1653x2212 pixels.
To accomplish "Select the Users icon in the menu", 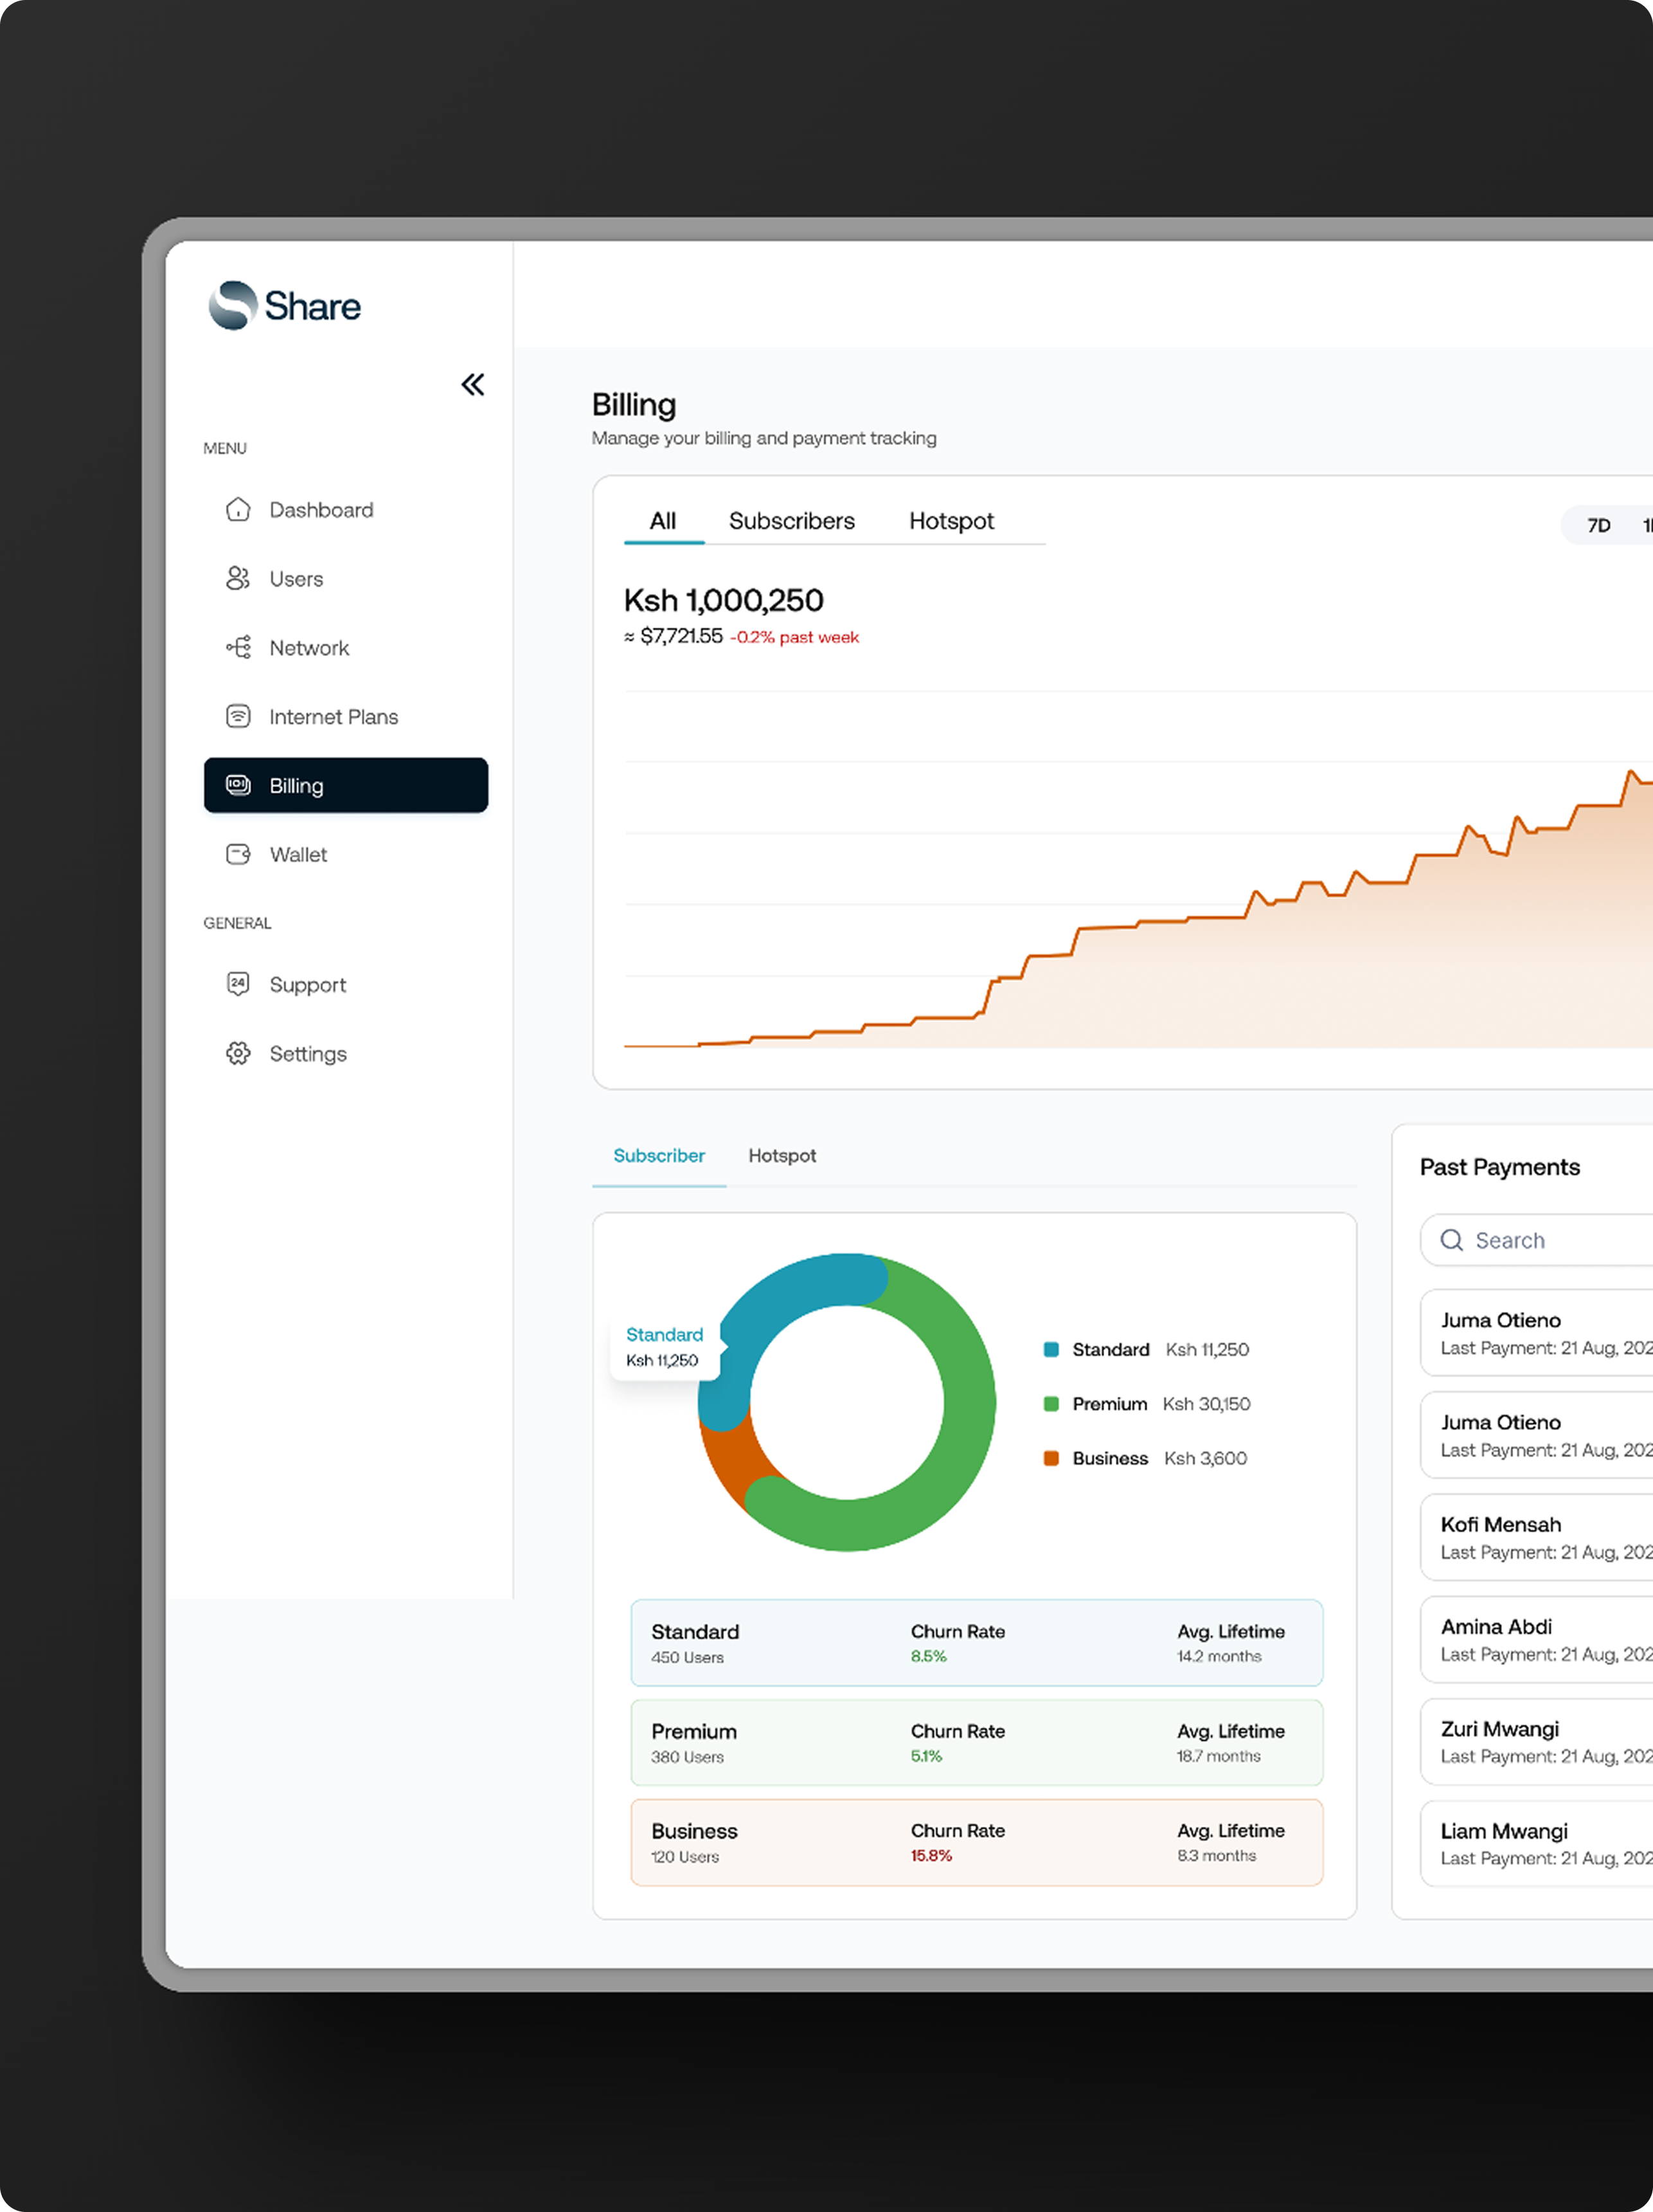I will (x=238, y=578).
